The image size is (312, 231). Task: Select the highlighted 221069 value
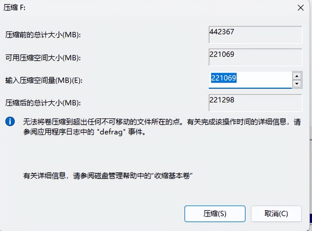click(223, 78)
